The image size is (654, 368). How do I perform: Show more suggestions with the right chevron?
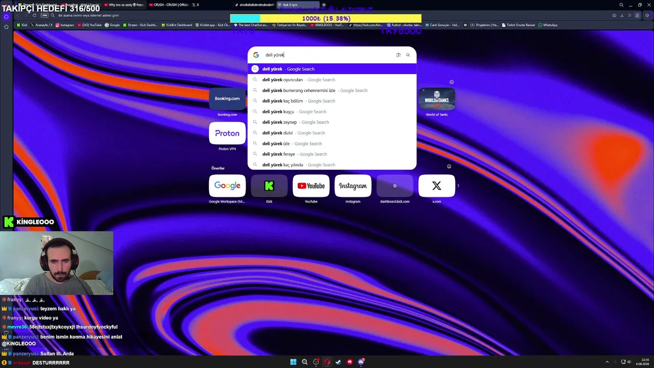(x=458, y=186)
